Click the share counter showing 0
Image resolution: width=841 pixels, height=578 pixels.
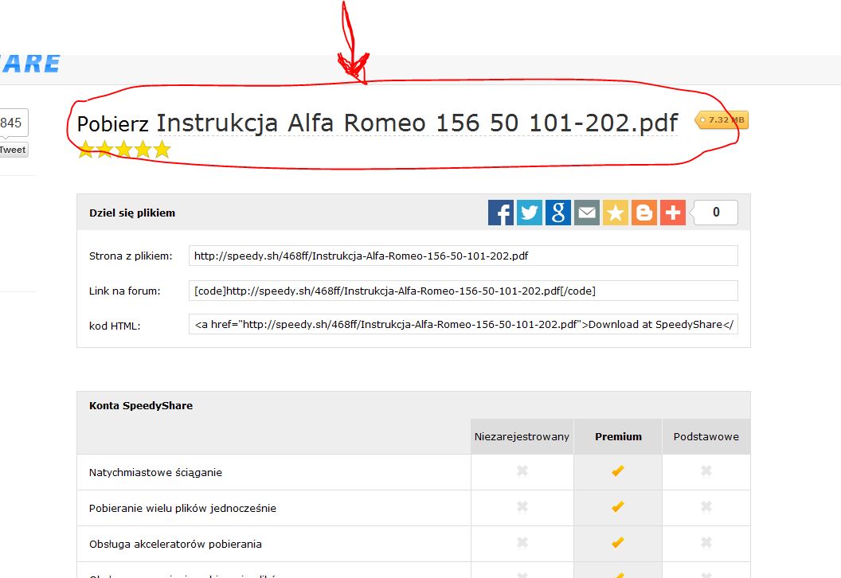coord(715,213)
